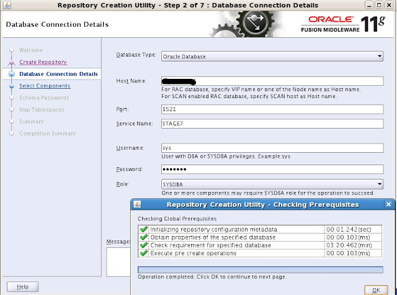
Task: Maximize the Repository Creation Utility window
Action: tap(379, 5)
